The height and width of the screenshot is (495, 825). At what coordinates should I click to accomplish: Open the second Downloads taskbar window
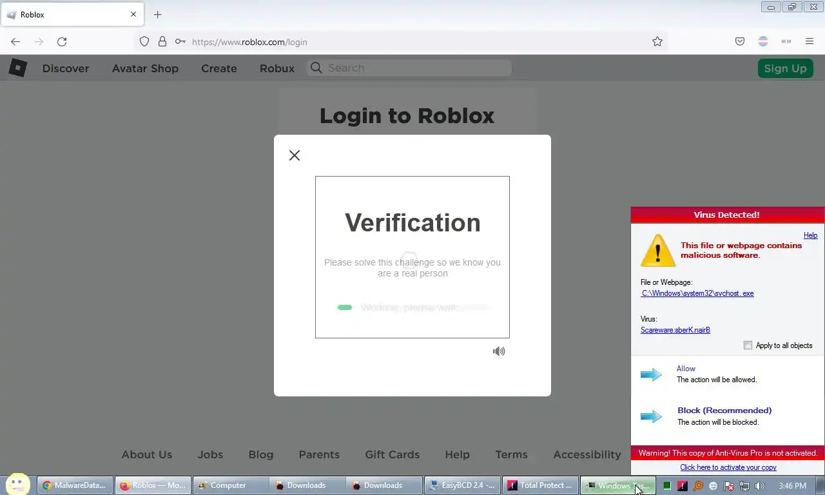coord(385,485)
